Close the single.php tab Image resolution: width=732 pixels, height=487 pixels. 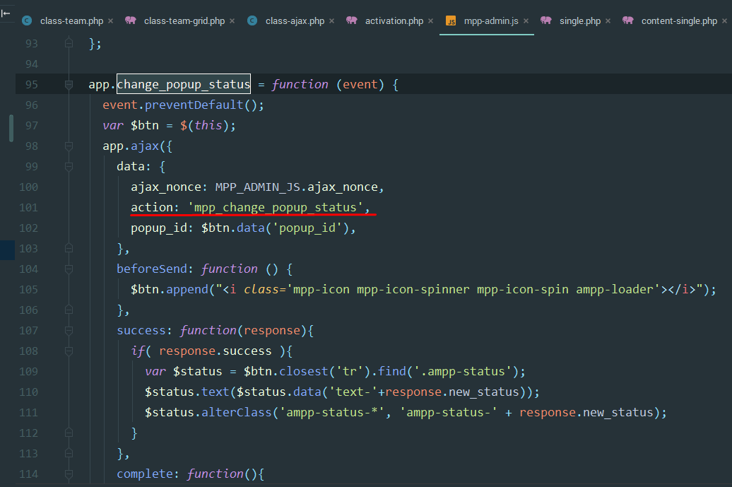(608, 21)
